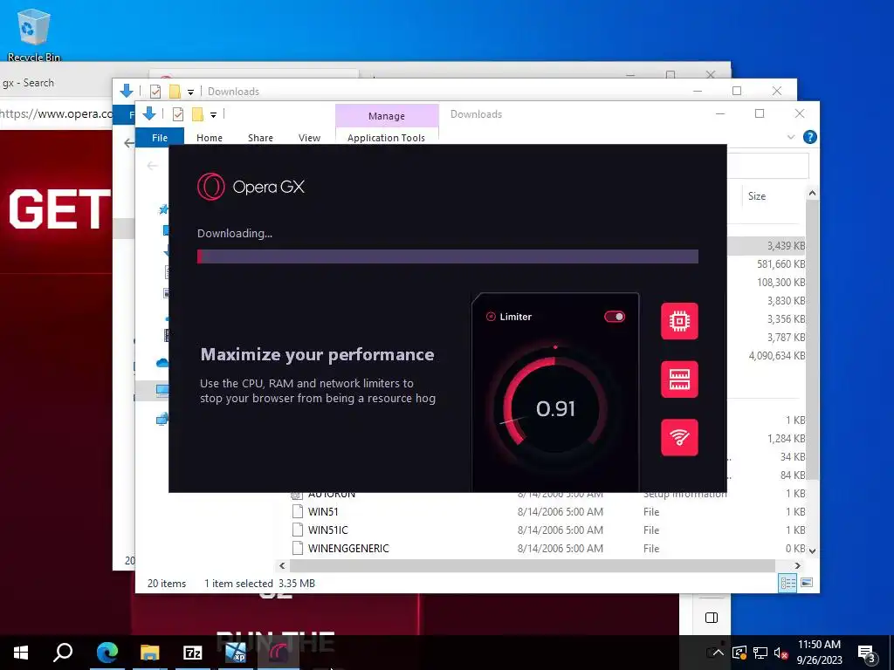Select the 4,090,634 KB file row
The image size is (894, 670).
(767, 356)
